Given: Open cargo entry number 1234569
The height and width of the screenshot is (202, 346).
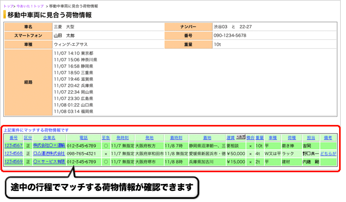Looking at the screenshot, I should point(13,162).
